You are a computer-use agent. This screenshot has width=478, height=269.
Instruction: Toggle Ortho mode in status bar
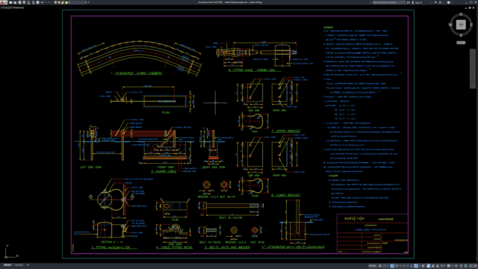coord(392,266)
